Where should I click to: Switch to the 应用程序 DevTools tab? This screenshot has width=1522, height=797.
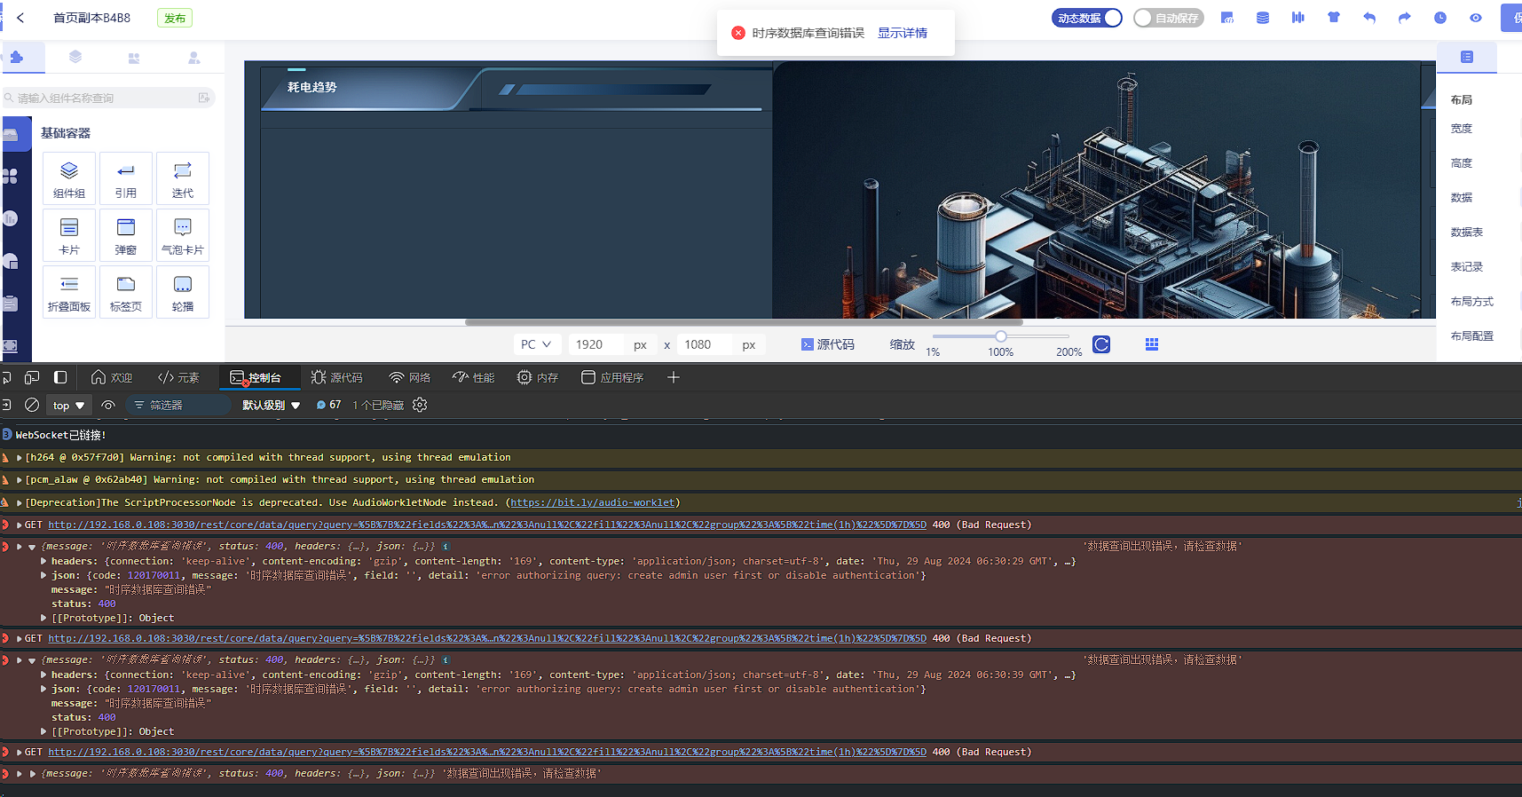pyautogui.click(x=612, y=377)
